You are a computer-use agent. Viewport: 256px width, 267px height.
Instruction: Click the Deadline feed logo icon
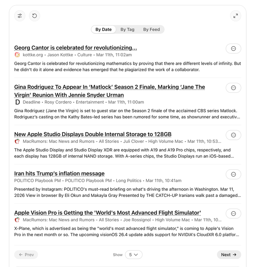[x=17, y=102]
